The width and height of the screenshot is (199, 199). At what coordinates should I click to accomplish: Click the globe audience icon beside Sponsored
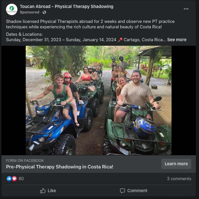click(44, 12)
